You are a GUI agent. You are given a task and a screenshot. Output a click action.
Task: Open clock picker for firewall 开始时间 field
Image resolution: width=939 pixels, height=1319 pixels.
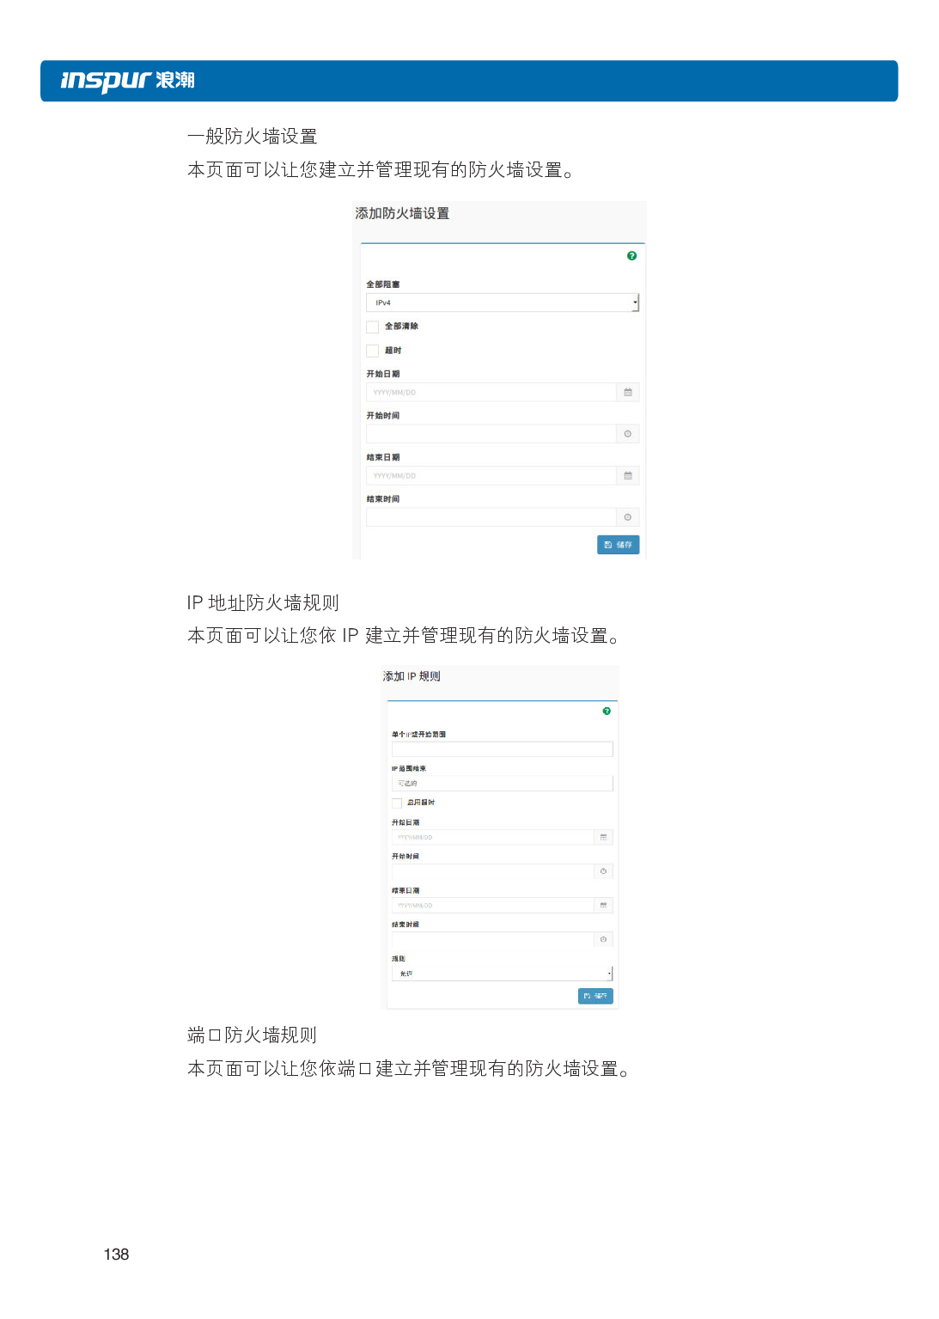click(628, 434)
